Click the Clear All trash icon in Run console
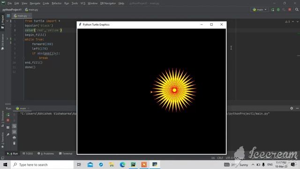This screenshot has width=300, height=169. (x=14, y=143)
